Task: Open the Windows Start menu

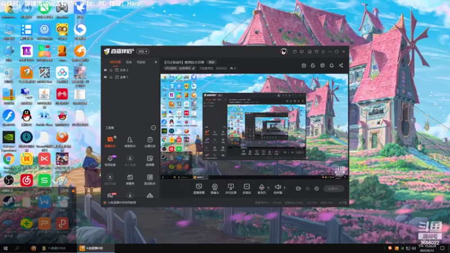Action: point(6,248)
